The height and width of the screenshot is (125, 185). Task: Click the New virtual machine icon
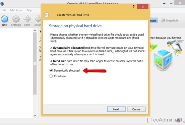[4, 19]
